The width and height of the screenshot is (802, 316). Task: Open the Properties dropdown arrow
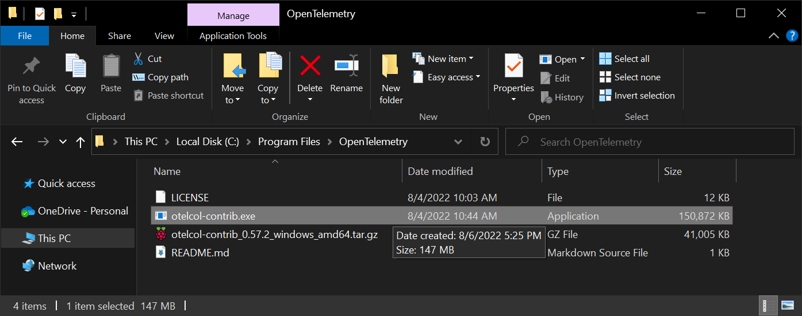tap(513, 100)
